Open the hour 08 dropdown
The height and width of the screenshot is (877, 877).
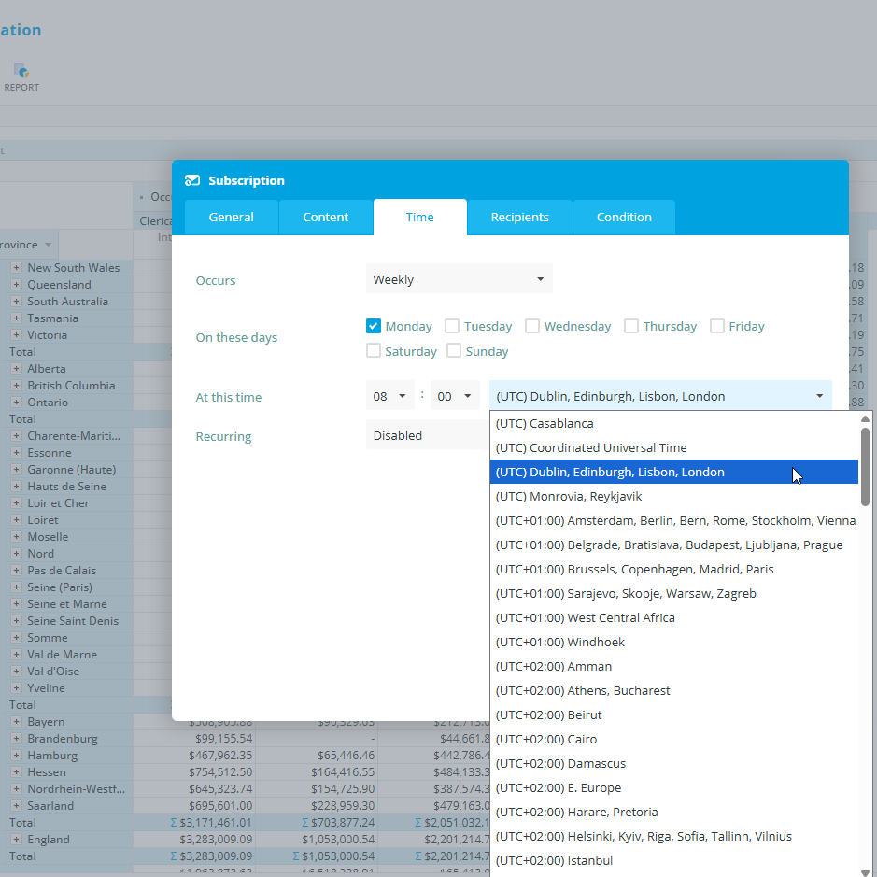pos(389,396)
